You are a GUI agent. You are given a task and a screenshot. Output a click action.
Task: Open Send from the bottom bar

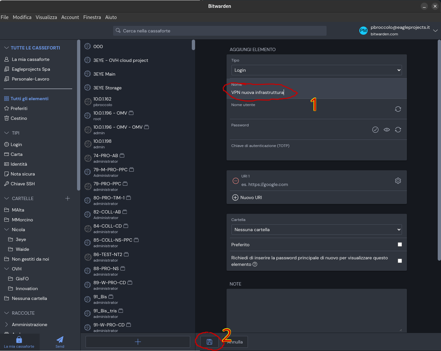point(60,342)
